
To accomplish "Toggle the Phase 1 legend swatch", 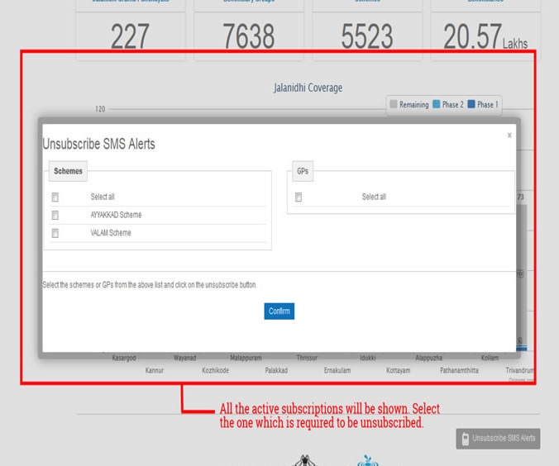I will click(x=471, y=105).
